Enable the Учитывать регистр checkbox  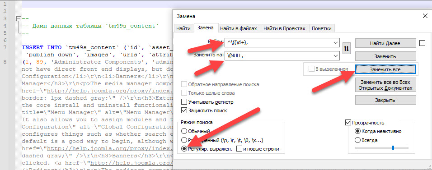pyautogui.click(x=184, y=102)
